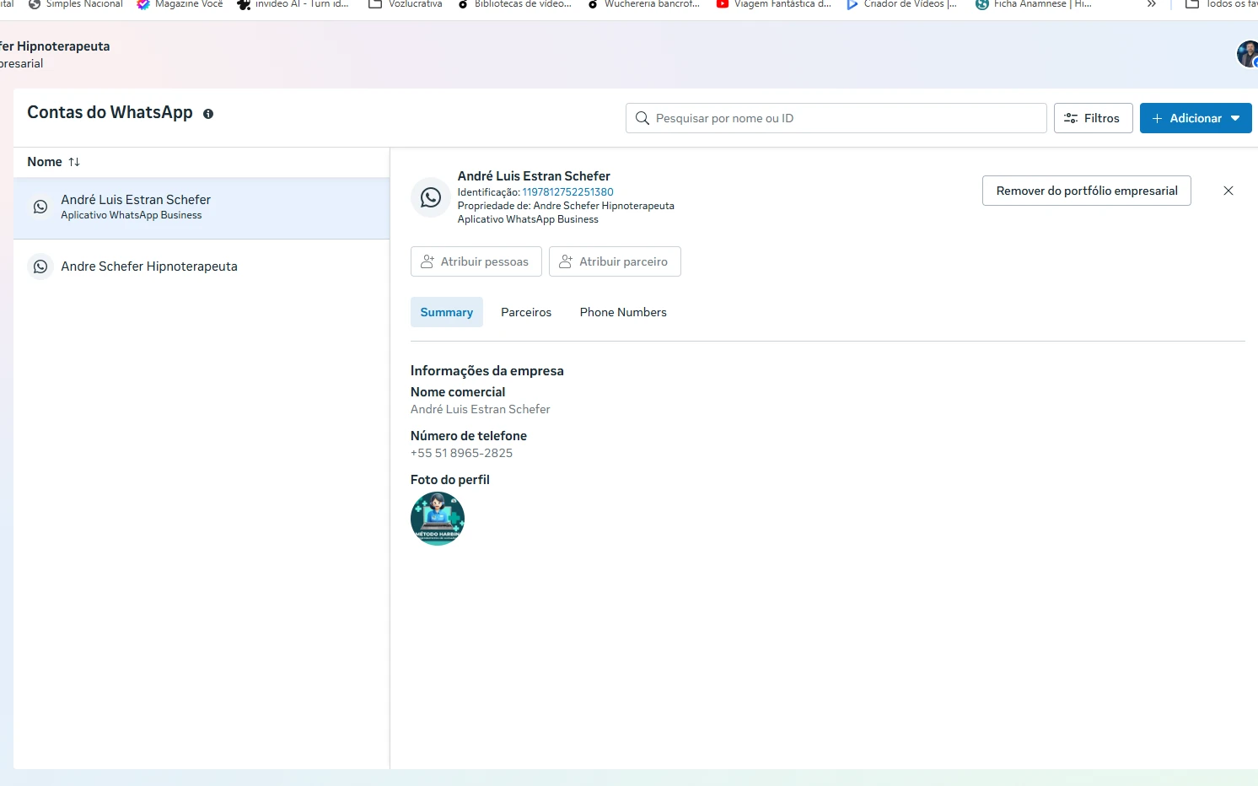Click the magnifier icon in the search bar
The width and height of the screenshot is (1258, 786).
642,118
